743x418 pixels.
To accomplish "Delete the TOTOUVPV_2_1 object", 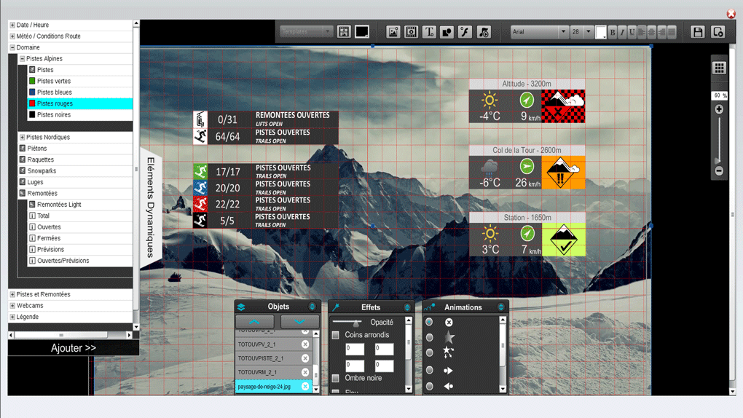I will coord(305,344).
